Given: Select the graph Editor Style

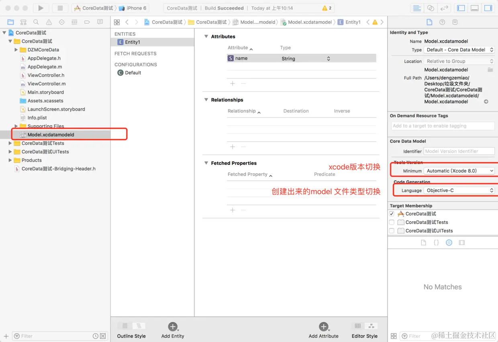Looking at the screenshot, I should [x=371, y=326].
